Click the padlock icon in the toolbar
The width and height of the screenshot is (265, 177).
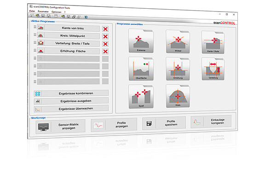[x=79, y=17]
